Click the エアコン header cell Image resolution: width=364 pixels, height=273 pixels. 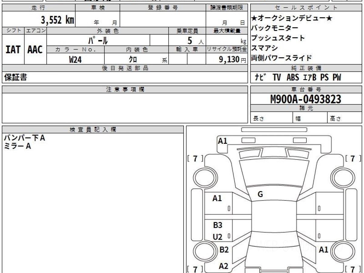pyautogui.click(x=35, y=31)
